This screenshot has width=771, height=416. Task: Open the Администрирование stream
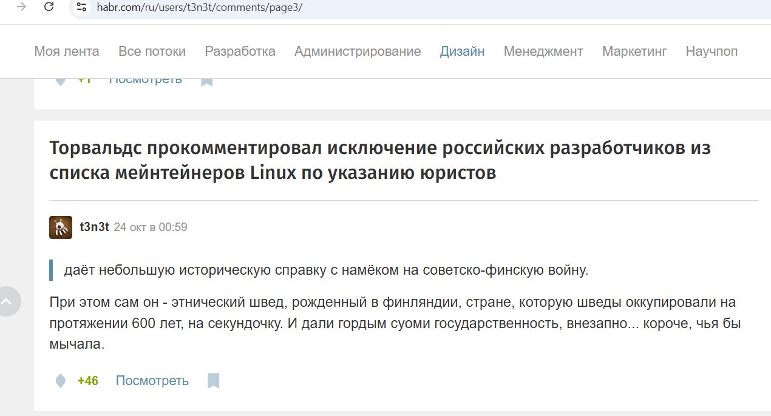point(358,52)
